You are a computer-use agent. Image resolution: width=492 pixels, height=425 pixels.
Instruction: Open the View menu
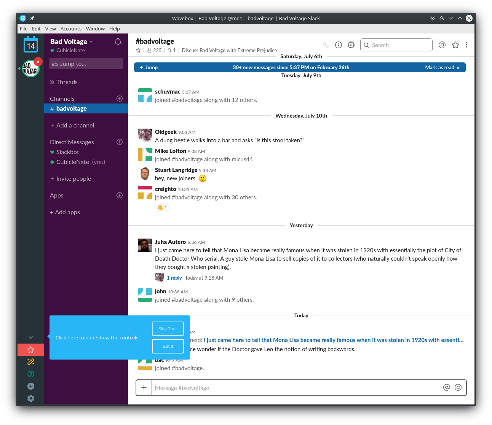[51, 29]
